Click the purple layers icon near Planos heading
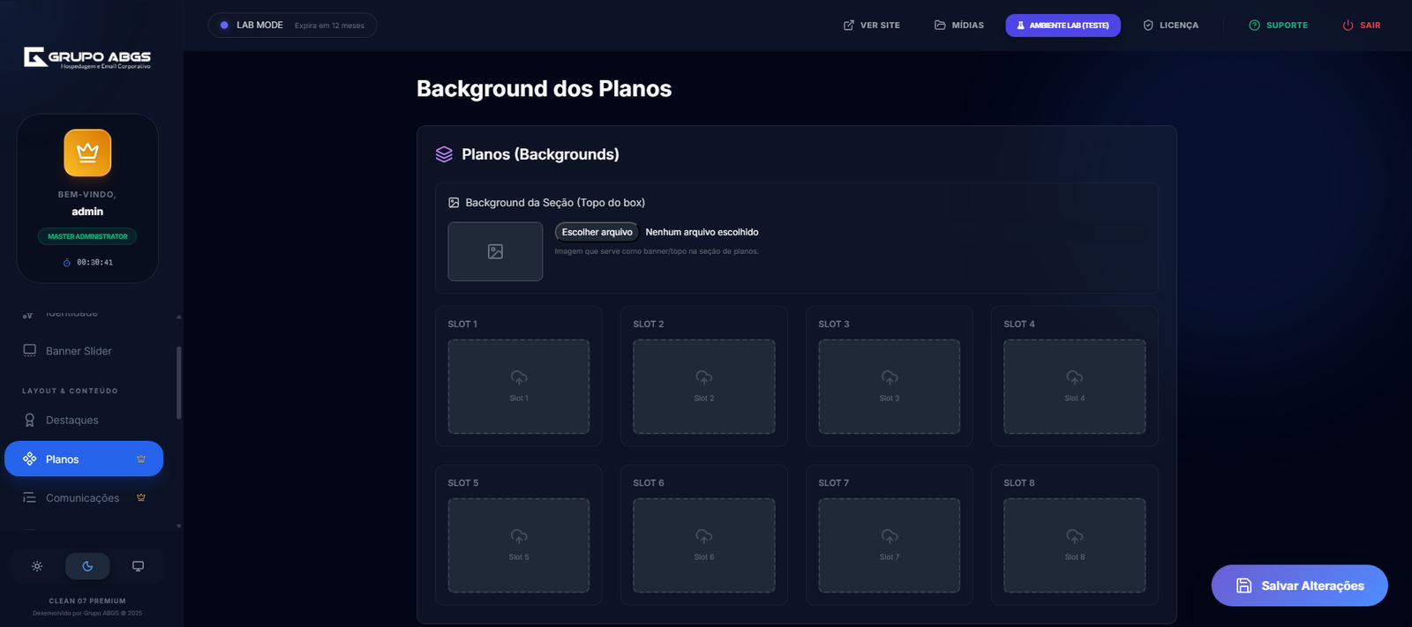 pos(444,154)
